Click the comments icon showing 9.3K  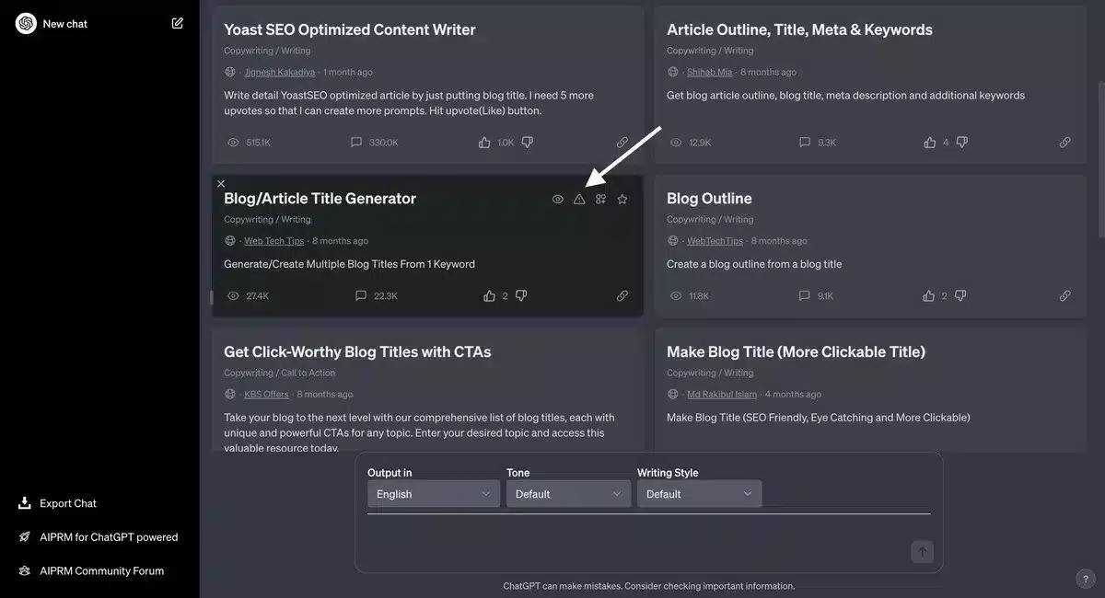tap(805, 143)
